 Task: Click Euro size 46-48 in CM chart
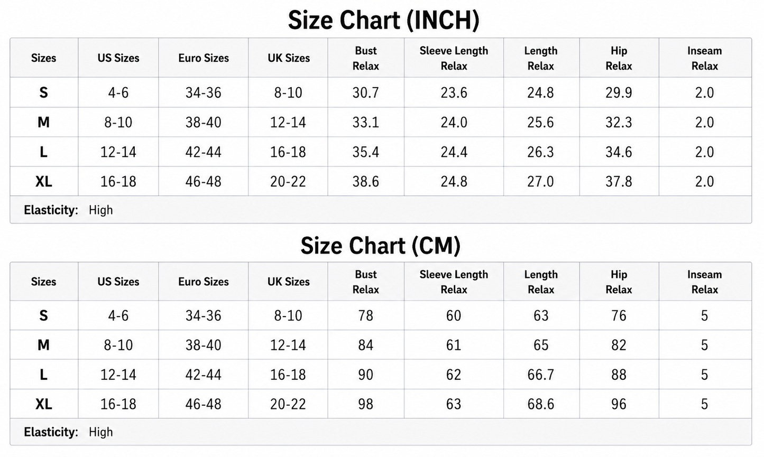tap(204, 404)
